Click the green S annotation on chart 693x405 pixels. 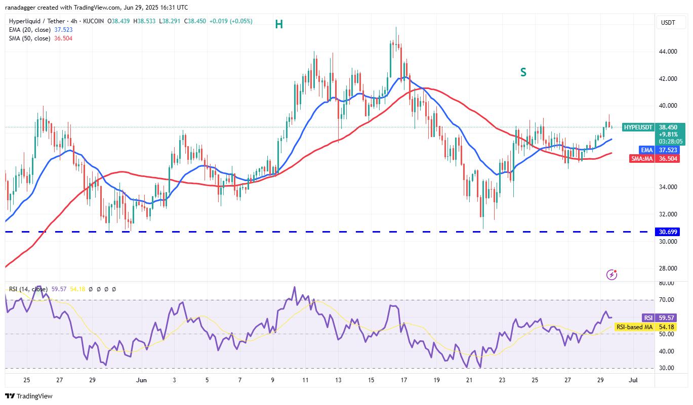[x=523, y=72]
